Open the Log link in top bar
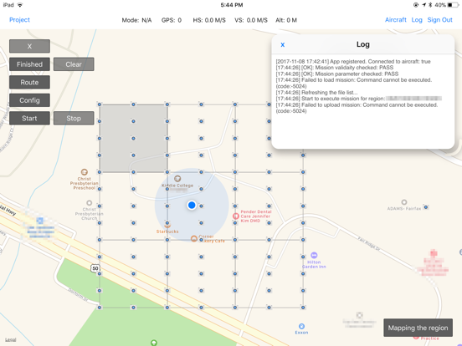Image resolution: width=462 pixels, height=346 pixels. pyautogui.click(x=417, y=20)
